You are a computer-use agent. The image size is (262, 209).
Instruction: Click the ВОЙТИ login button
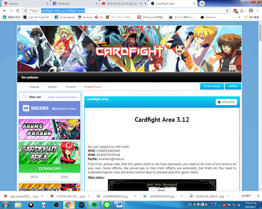coord(233,86)
